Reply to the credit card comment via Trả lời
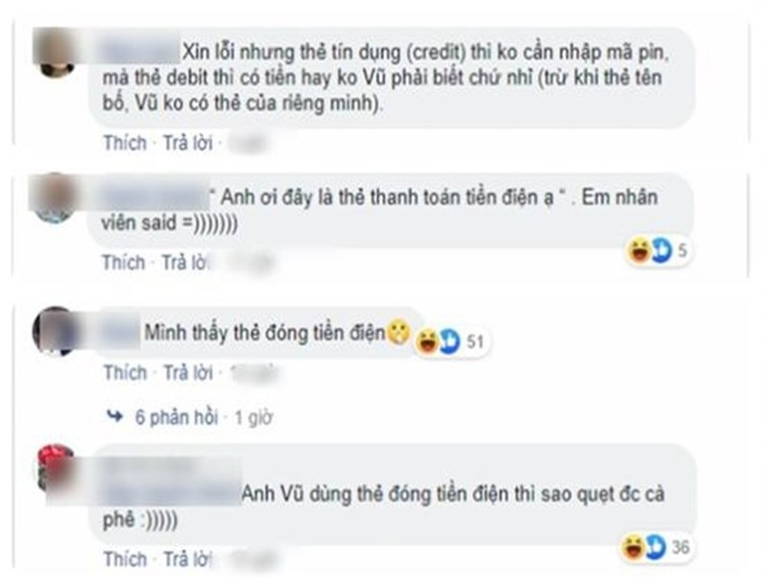This screenshot has width=762, height=577. [188, 142]
